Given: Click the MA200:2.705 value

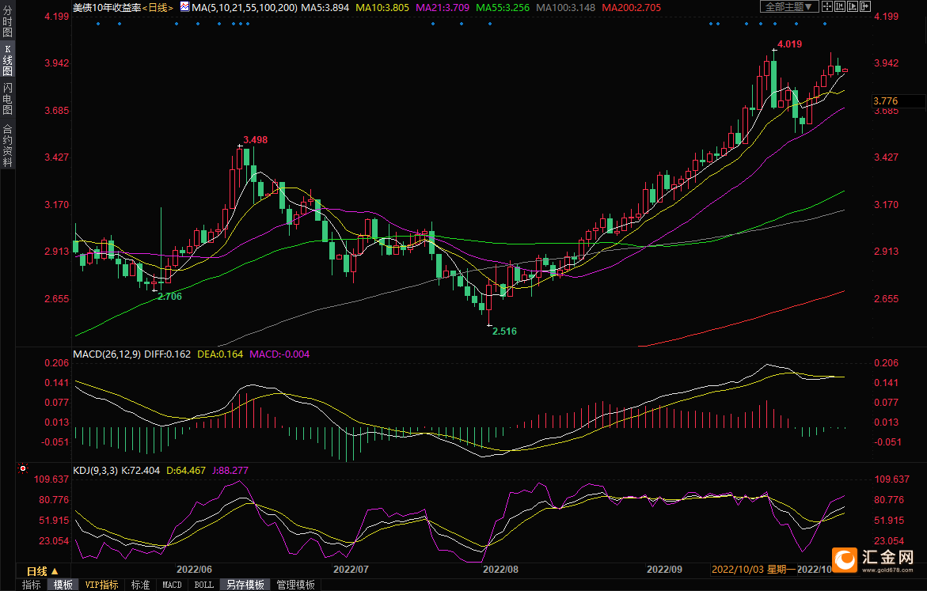Looking at the screenshot, I should point(632,8).
